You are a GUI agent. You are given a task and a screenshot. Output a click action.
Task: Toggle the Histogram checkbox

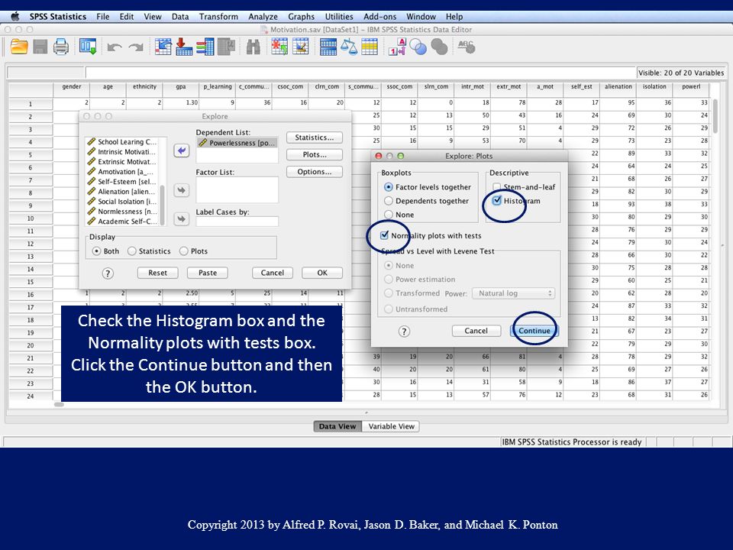[x=497, y=201]
